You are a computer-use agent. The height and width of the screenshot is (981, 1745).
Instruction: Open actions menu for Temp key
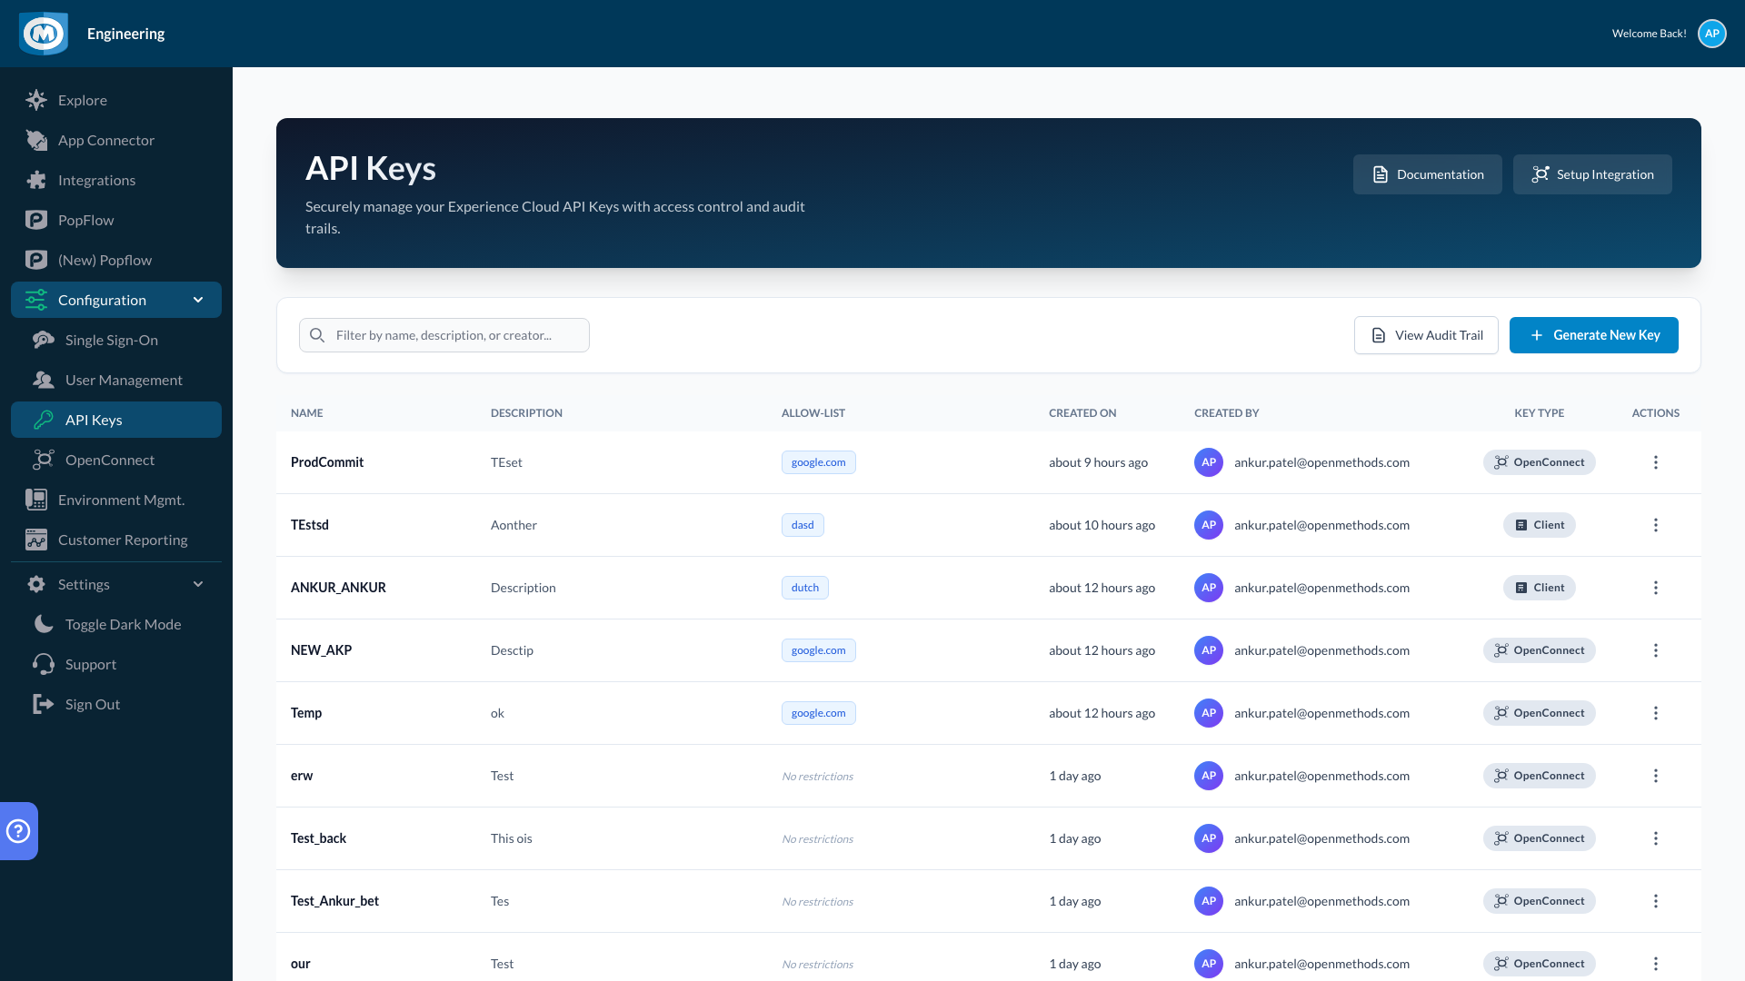[x=1656, y=713]
